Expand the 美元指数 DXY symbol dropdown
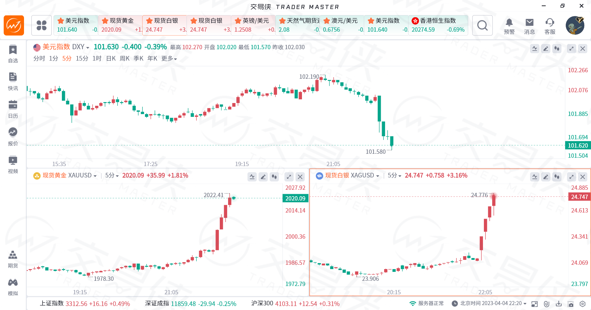The height and width of the screenshot is (310, 591). tap(87, 47)
